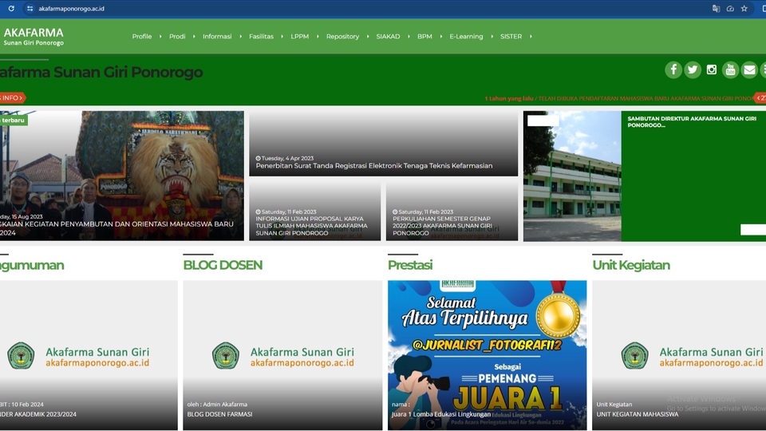Reload the page with the refresh icon
The image size is (766, 431).
tap(11, 8)
